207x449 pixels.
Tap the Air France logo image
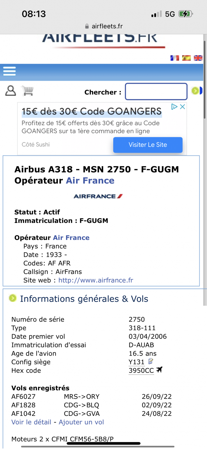pyautogui.click(x=98, y=196)
